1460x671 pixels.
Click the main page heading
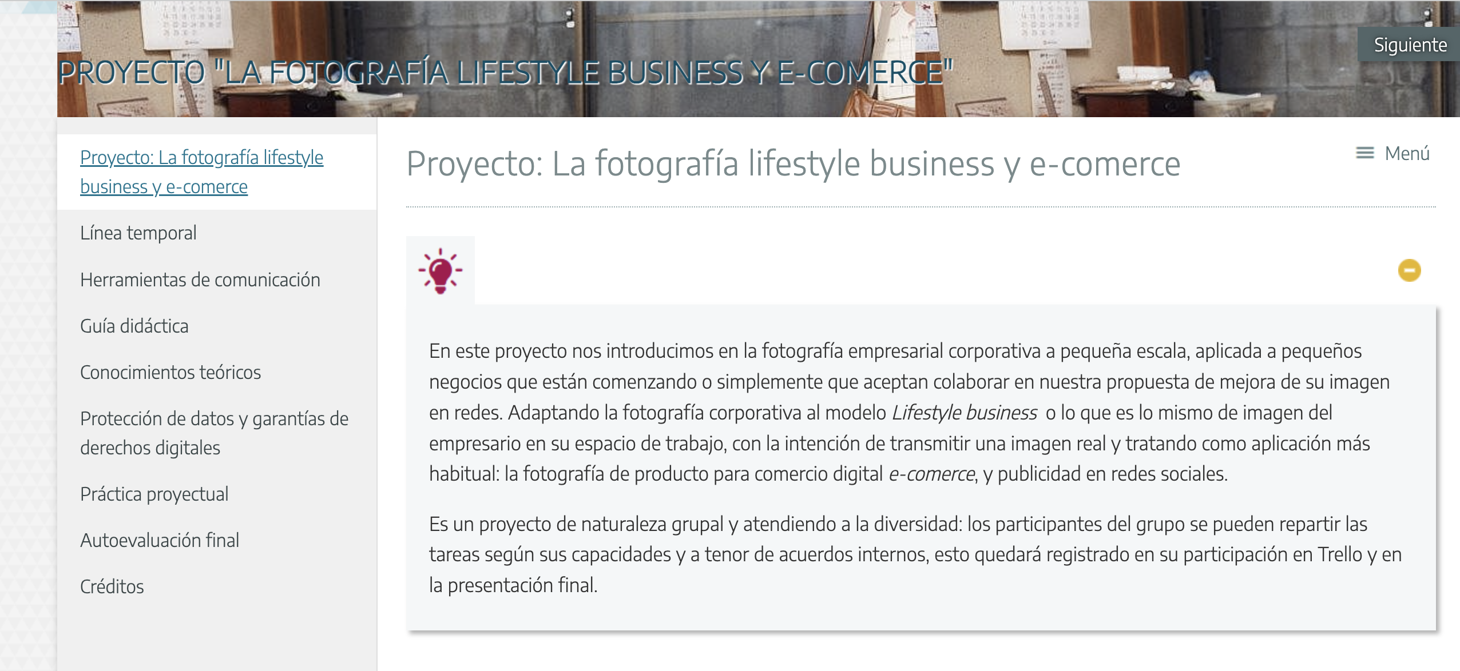[793, 163]
